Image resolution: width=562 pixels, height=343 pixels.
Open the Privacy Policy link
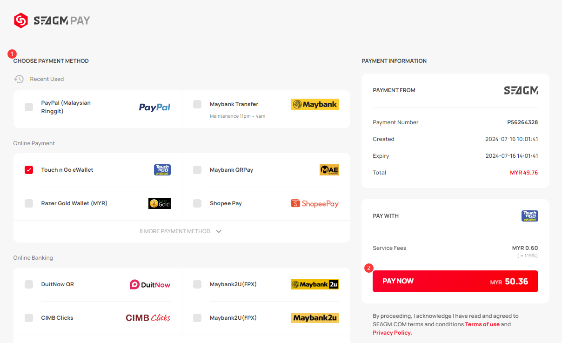pos(392,333)
